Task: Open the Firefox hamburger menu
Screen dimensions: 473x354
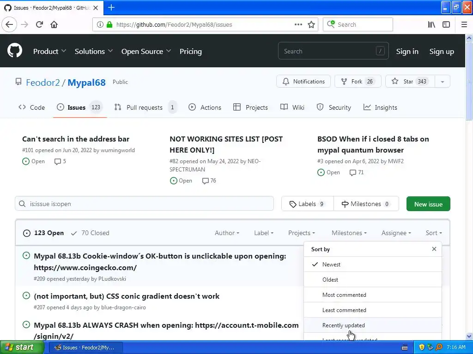Action: pyautogui.click(x=464, y=24)
